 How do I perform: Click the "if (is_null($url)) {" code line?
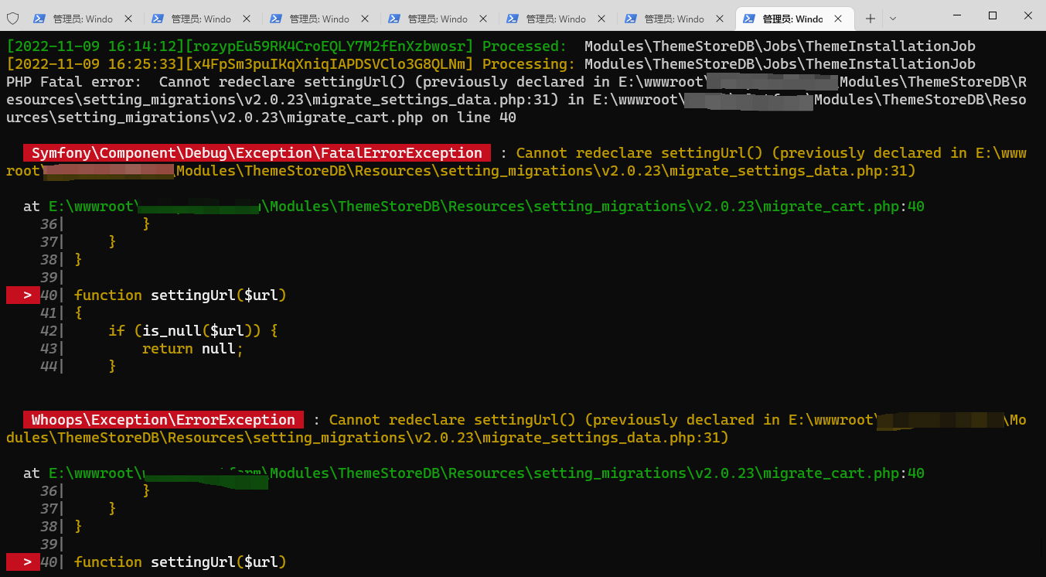coord(193,331)
